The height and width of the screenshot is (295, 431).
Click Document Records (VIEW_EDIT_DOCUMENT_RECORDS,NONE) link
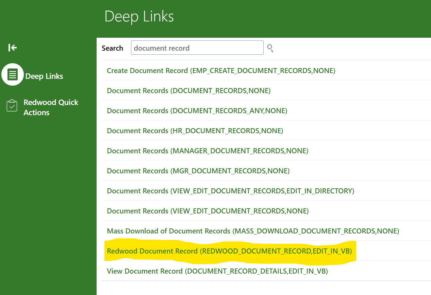[208, 211]
